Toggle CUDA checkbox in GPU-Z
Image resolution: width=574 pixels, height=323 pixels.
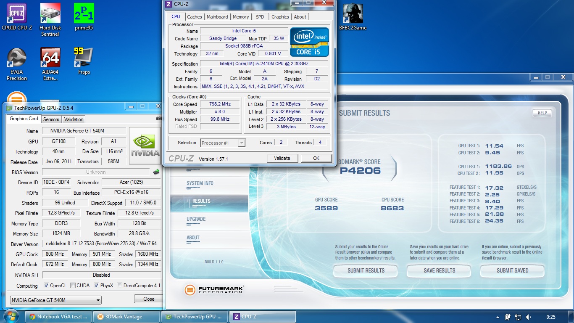click(x=73, y=286)
